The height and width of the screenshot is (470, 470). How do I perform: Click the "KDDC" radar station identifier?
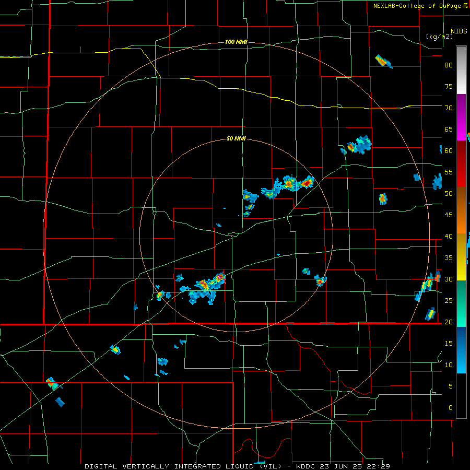tap(305, 466)
